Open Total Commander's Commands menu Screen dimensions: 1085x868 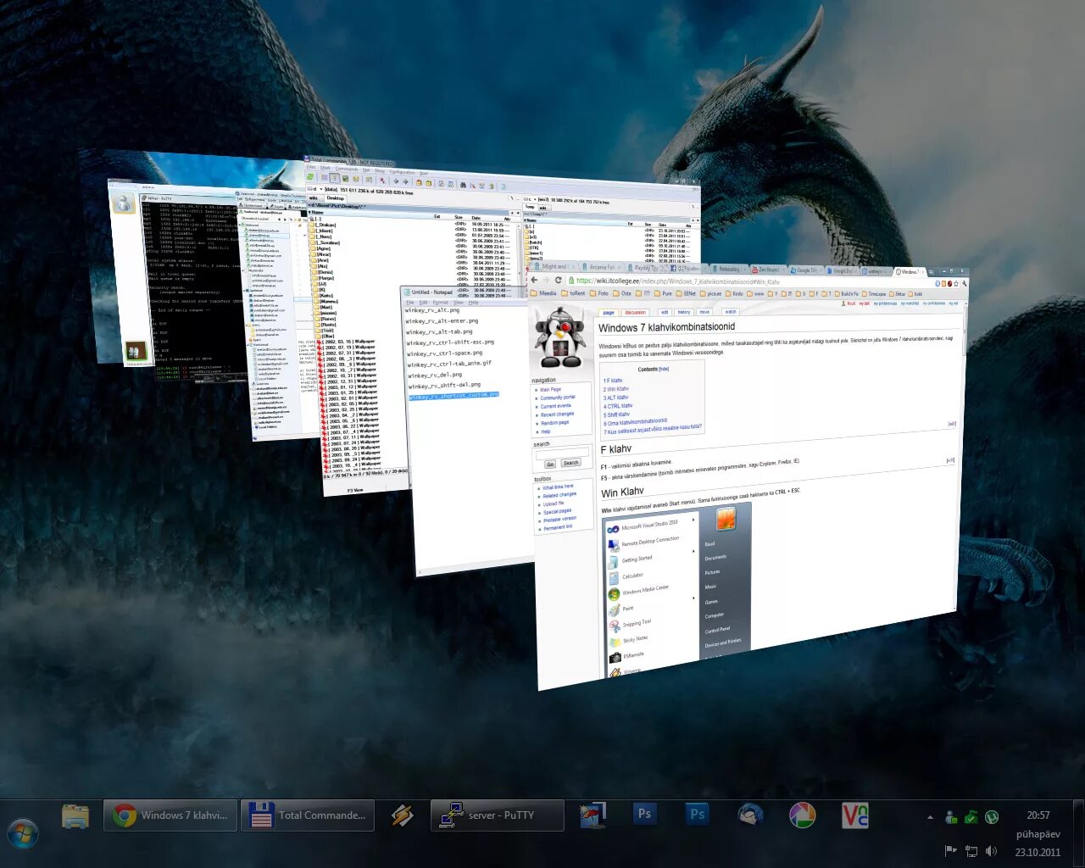tap(347, 170)
